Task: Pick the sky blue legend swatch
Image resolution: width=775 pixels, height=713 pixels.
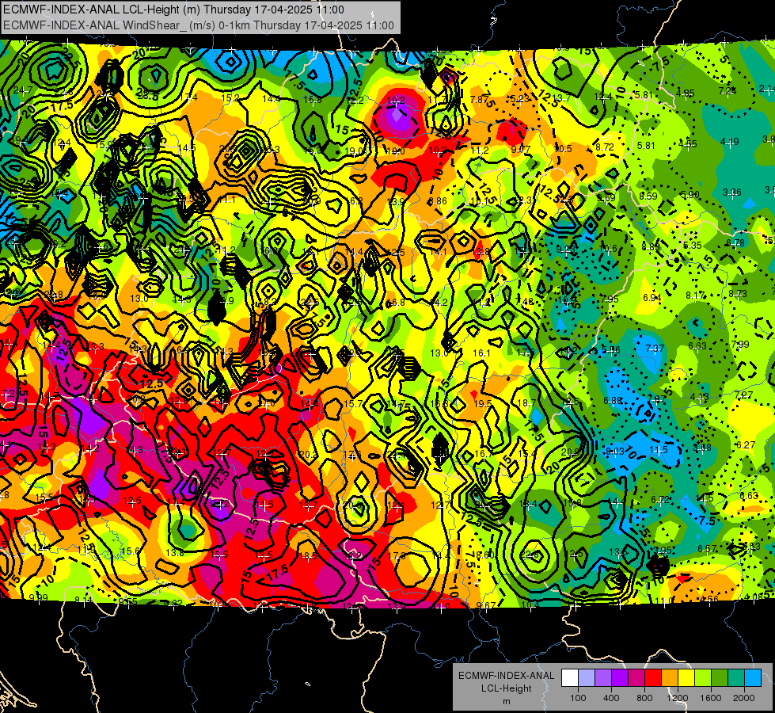Action: pyautogui.click(x=753, y=678)
